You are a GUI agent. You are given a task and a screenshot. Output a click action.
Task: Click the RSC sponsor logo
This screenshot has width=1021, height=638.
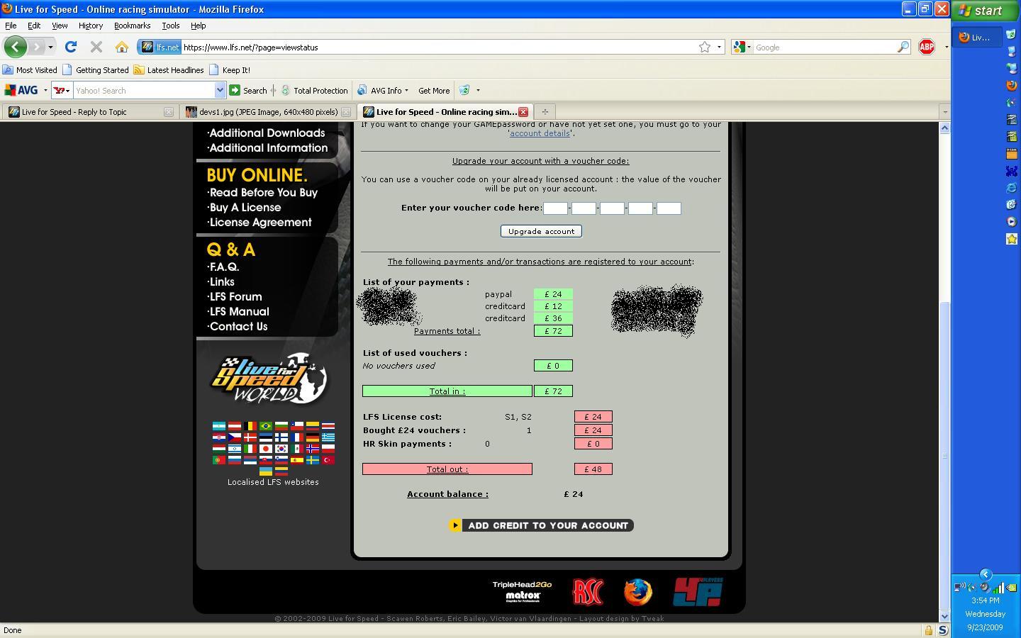[x=588, y=592]
